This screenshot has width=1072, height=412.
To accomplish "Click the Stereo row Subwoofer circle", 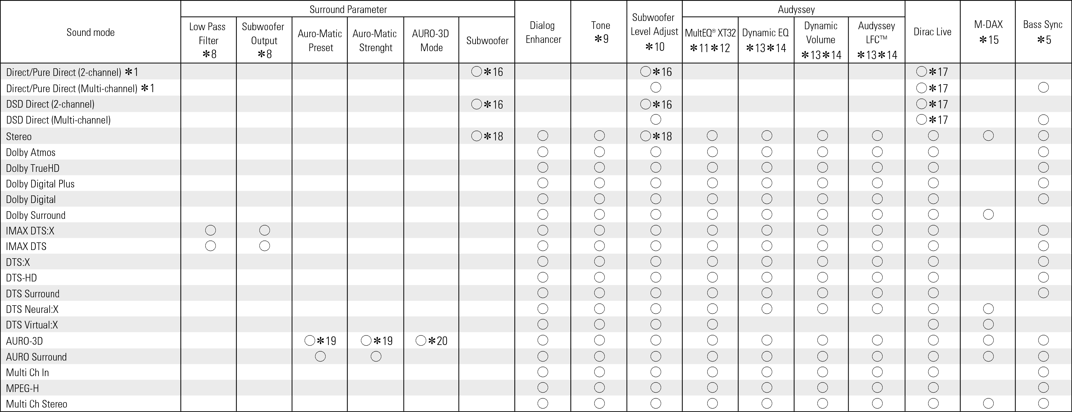I will click(x=476, y=136).
